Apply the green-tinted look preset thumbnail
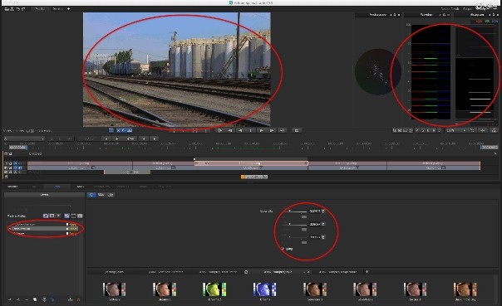Screen dimensions: 502x306 (214, 289)
